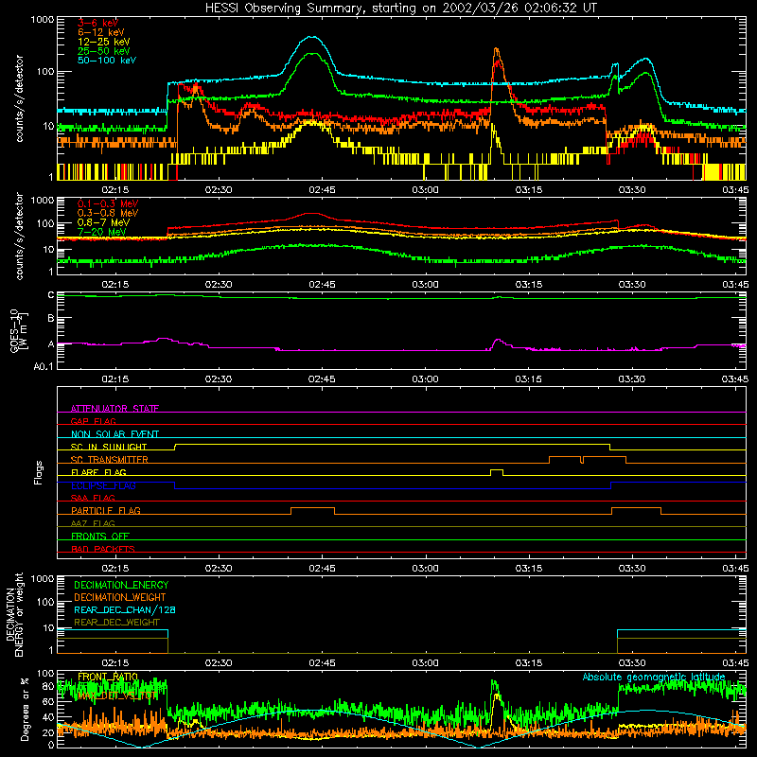This screenshot has height=757, width=757.
Task: Click the second raised PARTICLE_FLAG pulse near 03:30
Action: point(636,510)
